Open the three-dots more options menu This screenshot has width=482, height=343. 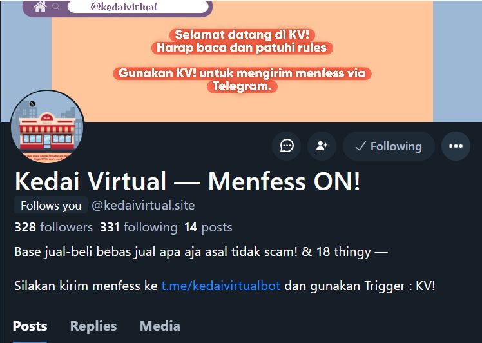456,146
